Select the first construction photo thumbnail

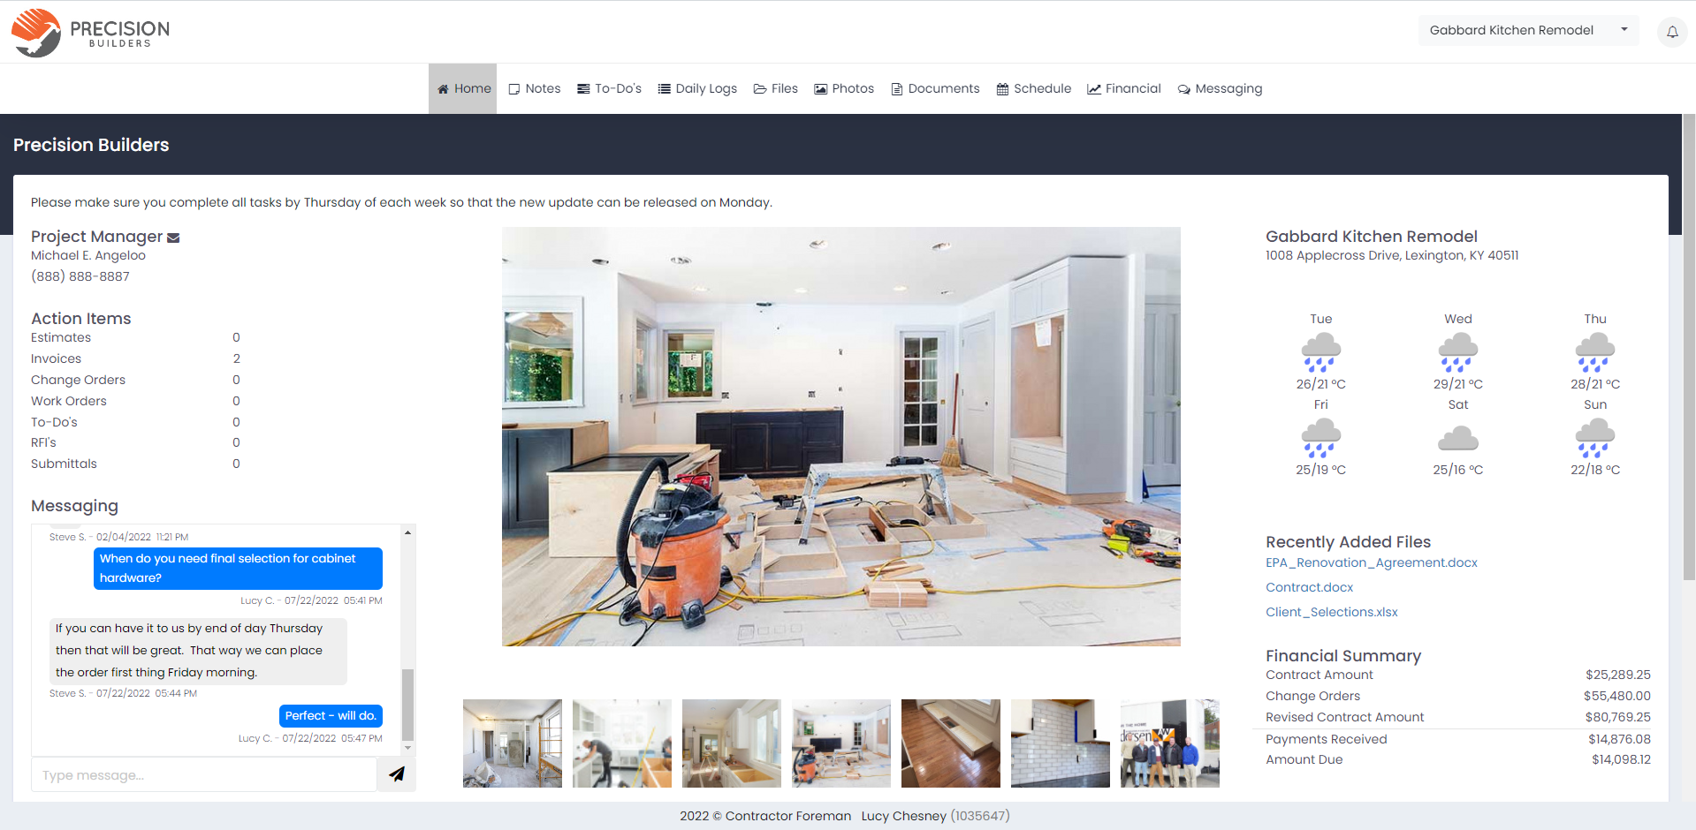[512, 743]
